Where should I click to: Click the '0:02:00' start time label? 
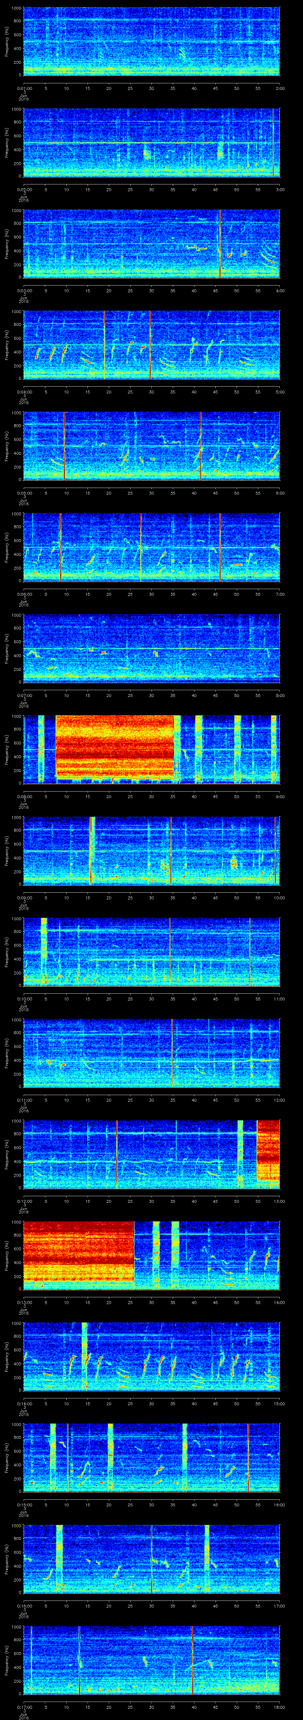pos(24,190)
